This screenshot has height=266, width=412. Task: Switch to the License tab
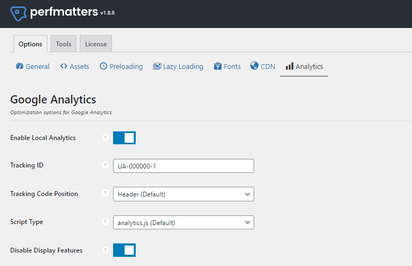pos(96,44)
